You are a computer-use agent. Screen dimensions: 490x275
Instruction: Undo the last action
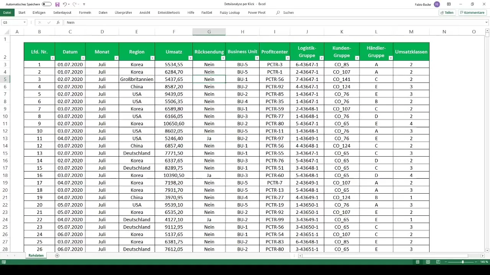pyautogui.click(x=65, y=4)
